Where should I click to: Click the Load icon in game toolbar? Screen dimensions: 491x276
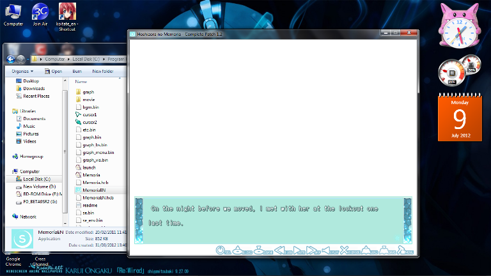click(x=366, y=250)
